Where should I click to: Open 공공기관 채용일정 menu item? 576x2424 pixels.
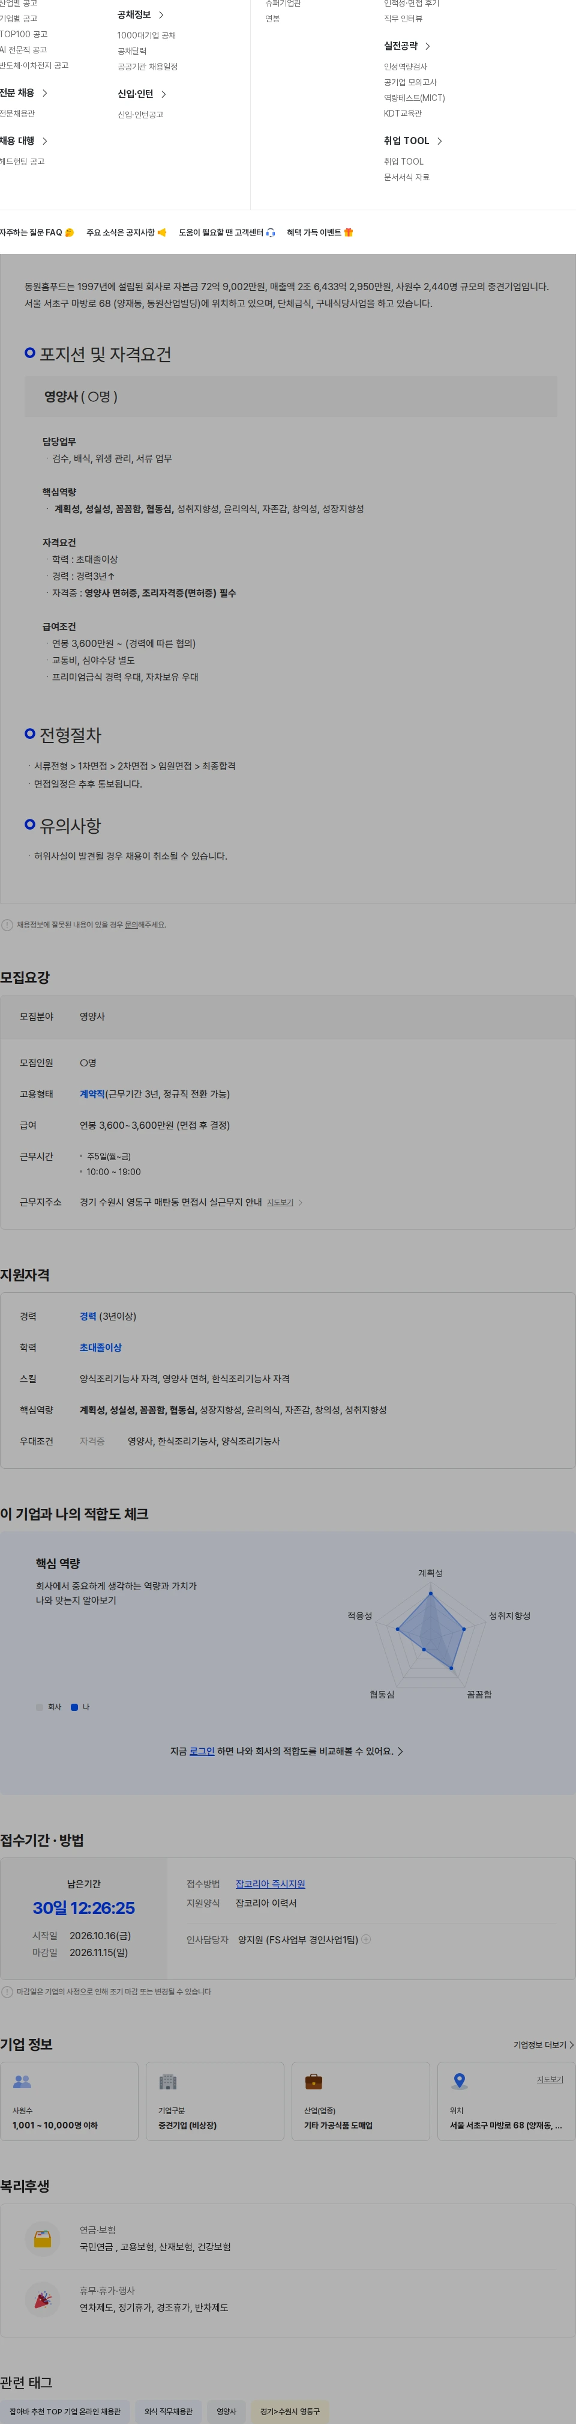[x=148, y=67]
